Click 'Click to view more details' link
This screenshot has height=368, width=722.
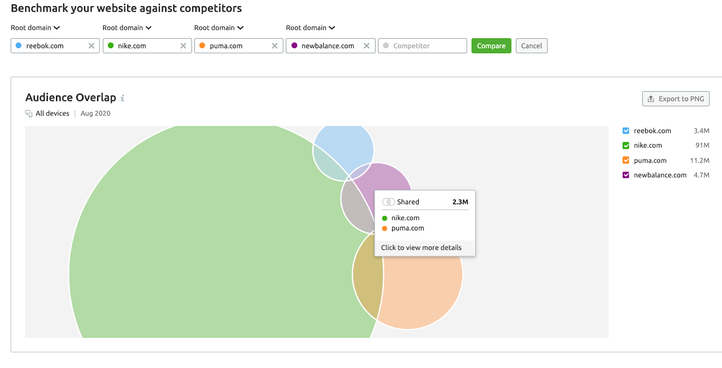click(421, 248)
